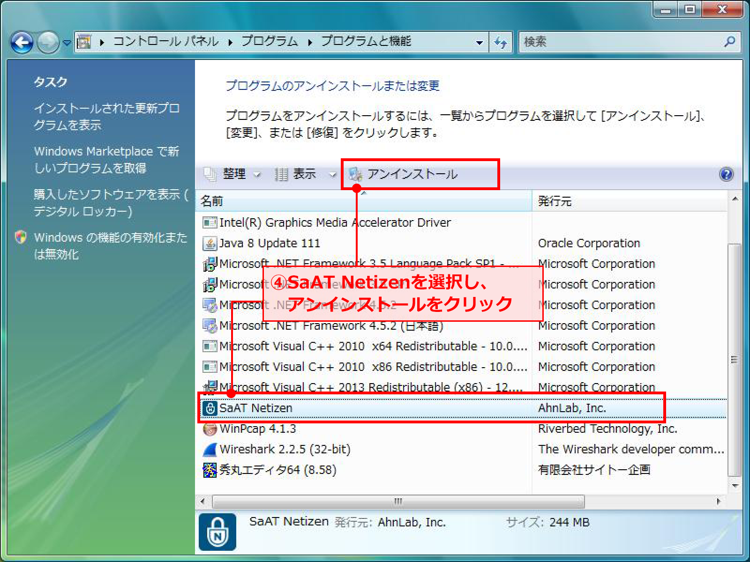Screen dimensions: 750x562
Task: Expand the address bar history dropdown
Action: point(479,42)
